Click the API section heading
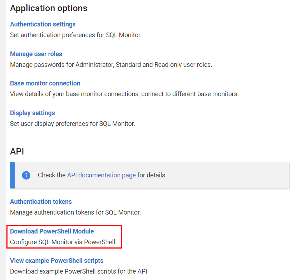This screenshot has width=296, height=280. click(17, 152)
